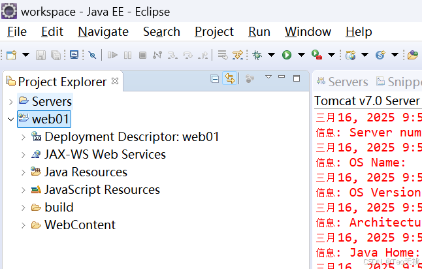Select JAX-WS Web Services item
The image size is (422, 269).
(x=98, y=154)
